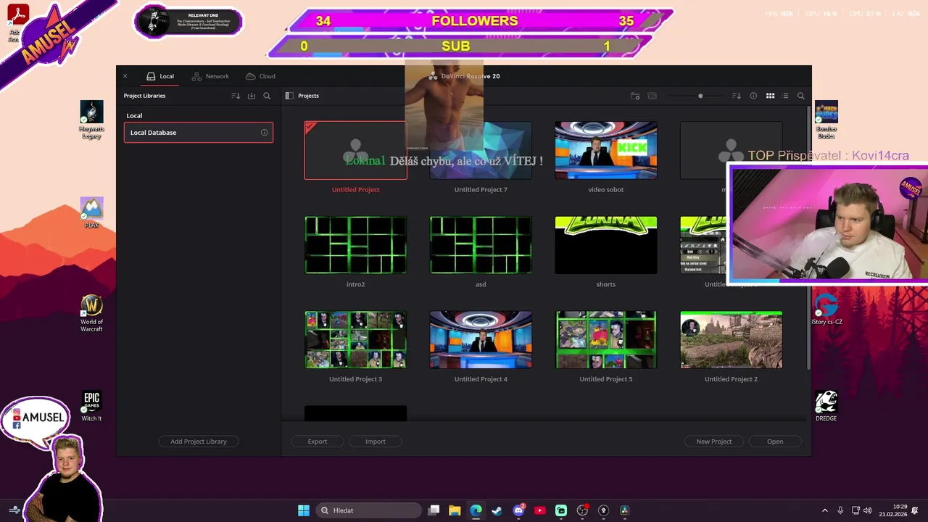Click the New Project button
The width and height of the screenshot is (928, 522).
pyautogui.click(x=714, y=442)
